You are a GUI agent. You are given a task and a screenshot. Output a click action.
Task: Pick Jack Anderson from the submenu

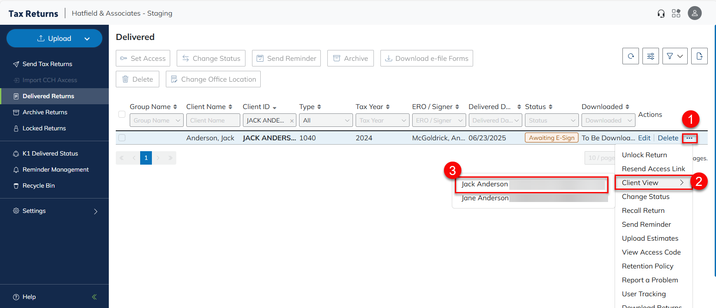(x=485, y=184)
